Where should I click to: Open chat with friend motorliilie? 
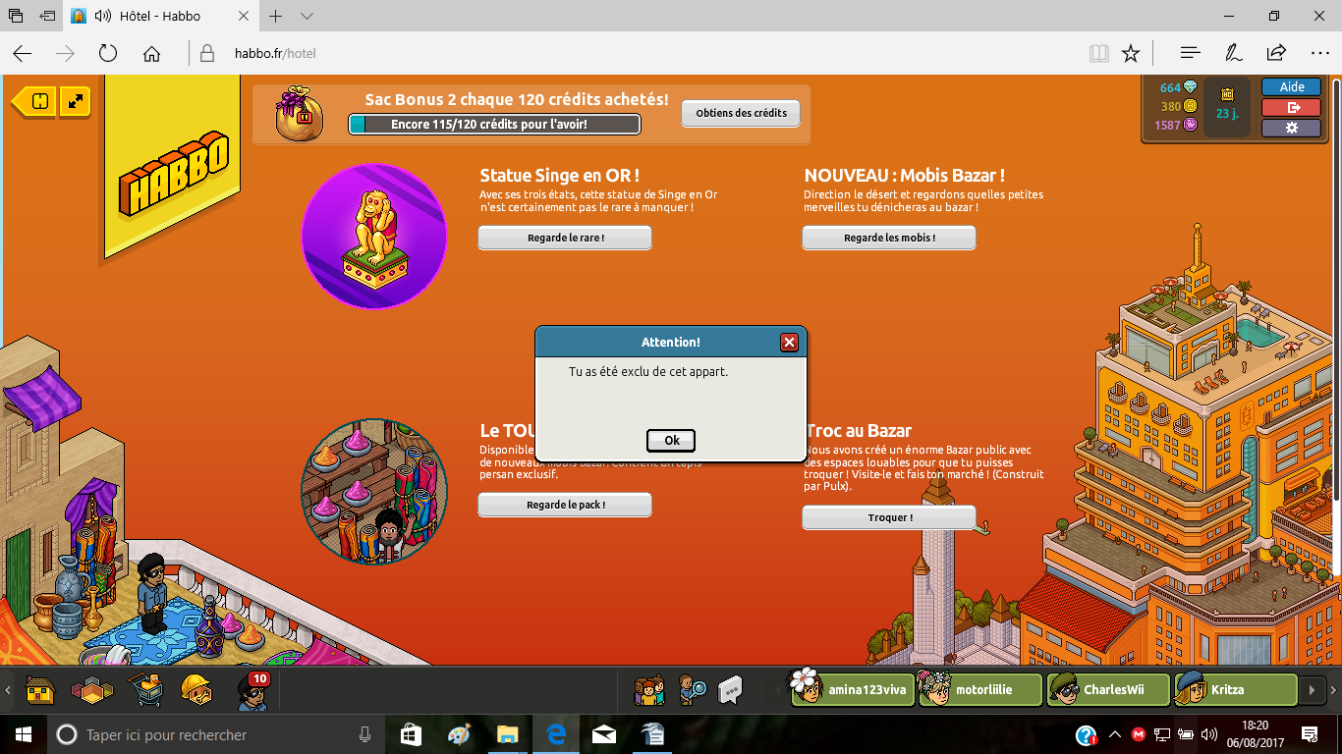(979, 689)
